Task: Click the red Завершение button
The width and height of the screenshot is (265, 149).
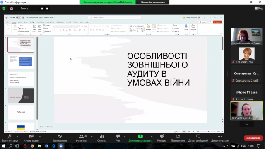Action: pyautogui.click(x=253, y=138)
